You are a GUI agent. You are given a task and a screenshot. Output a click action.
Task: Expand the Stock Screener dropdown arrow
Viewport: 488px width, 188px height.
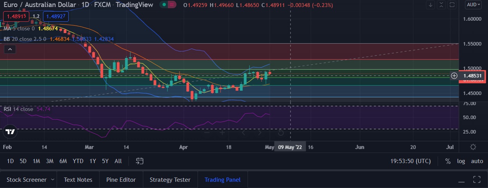pyautogui.click(x=51, y=180)
